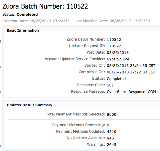
Task: Select the Zuora Batch Number: 110522 page title
Action: [x=45, y=6]
